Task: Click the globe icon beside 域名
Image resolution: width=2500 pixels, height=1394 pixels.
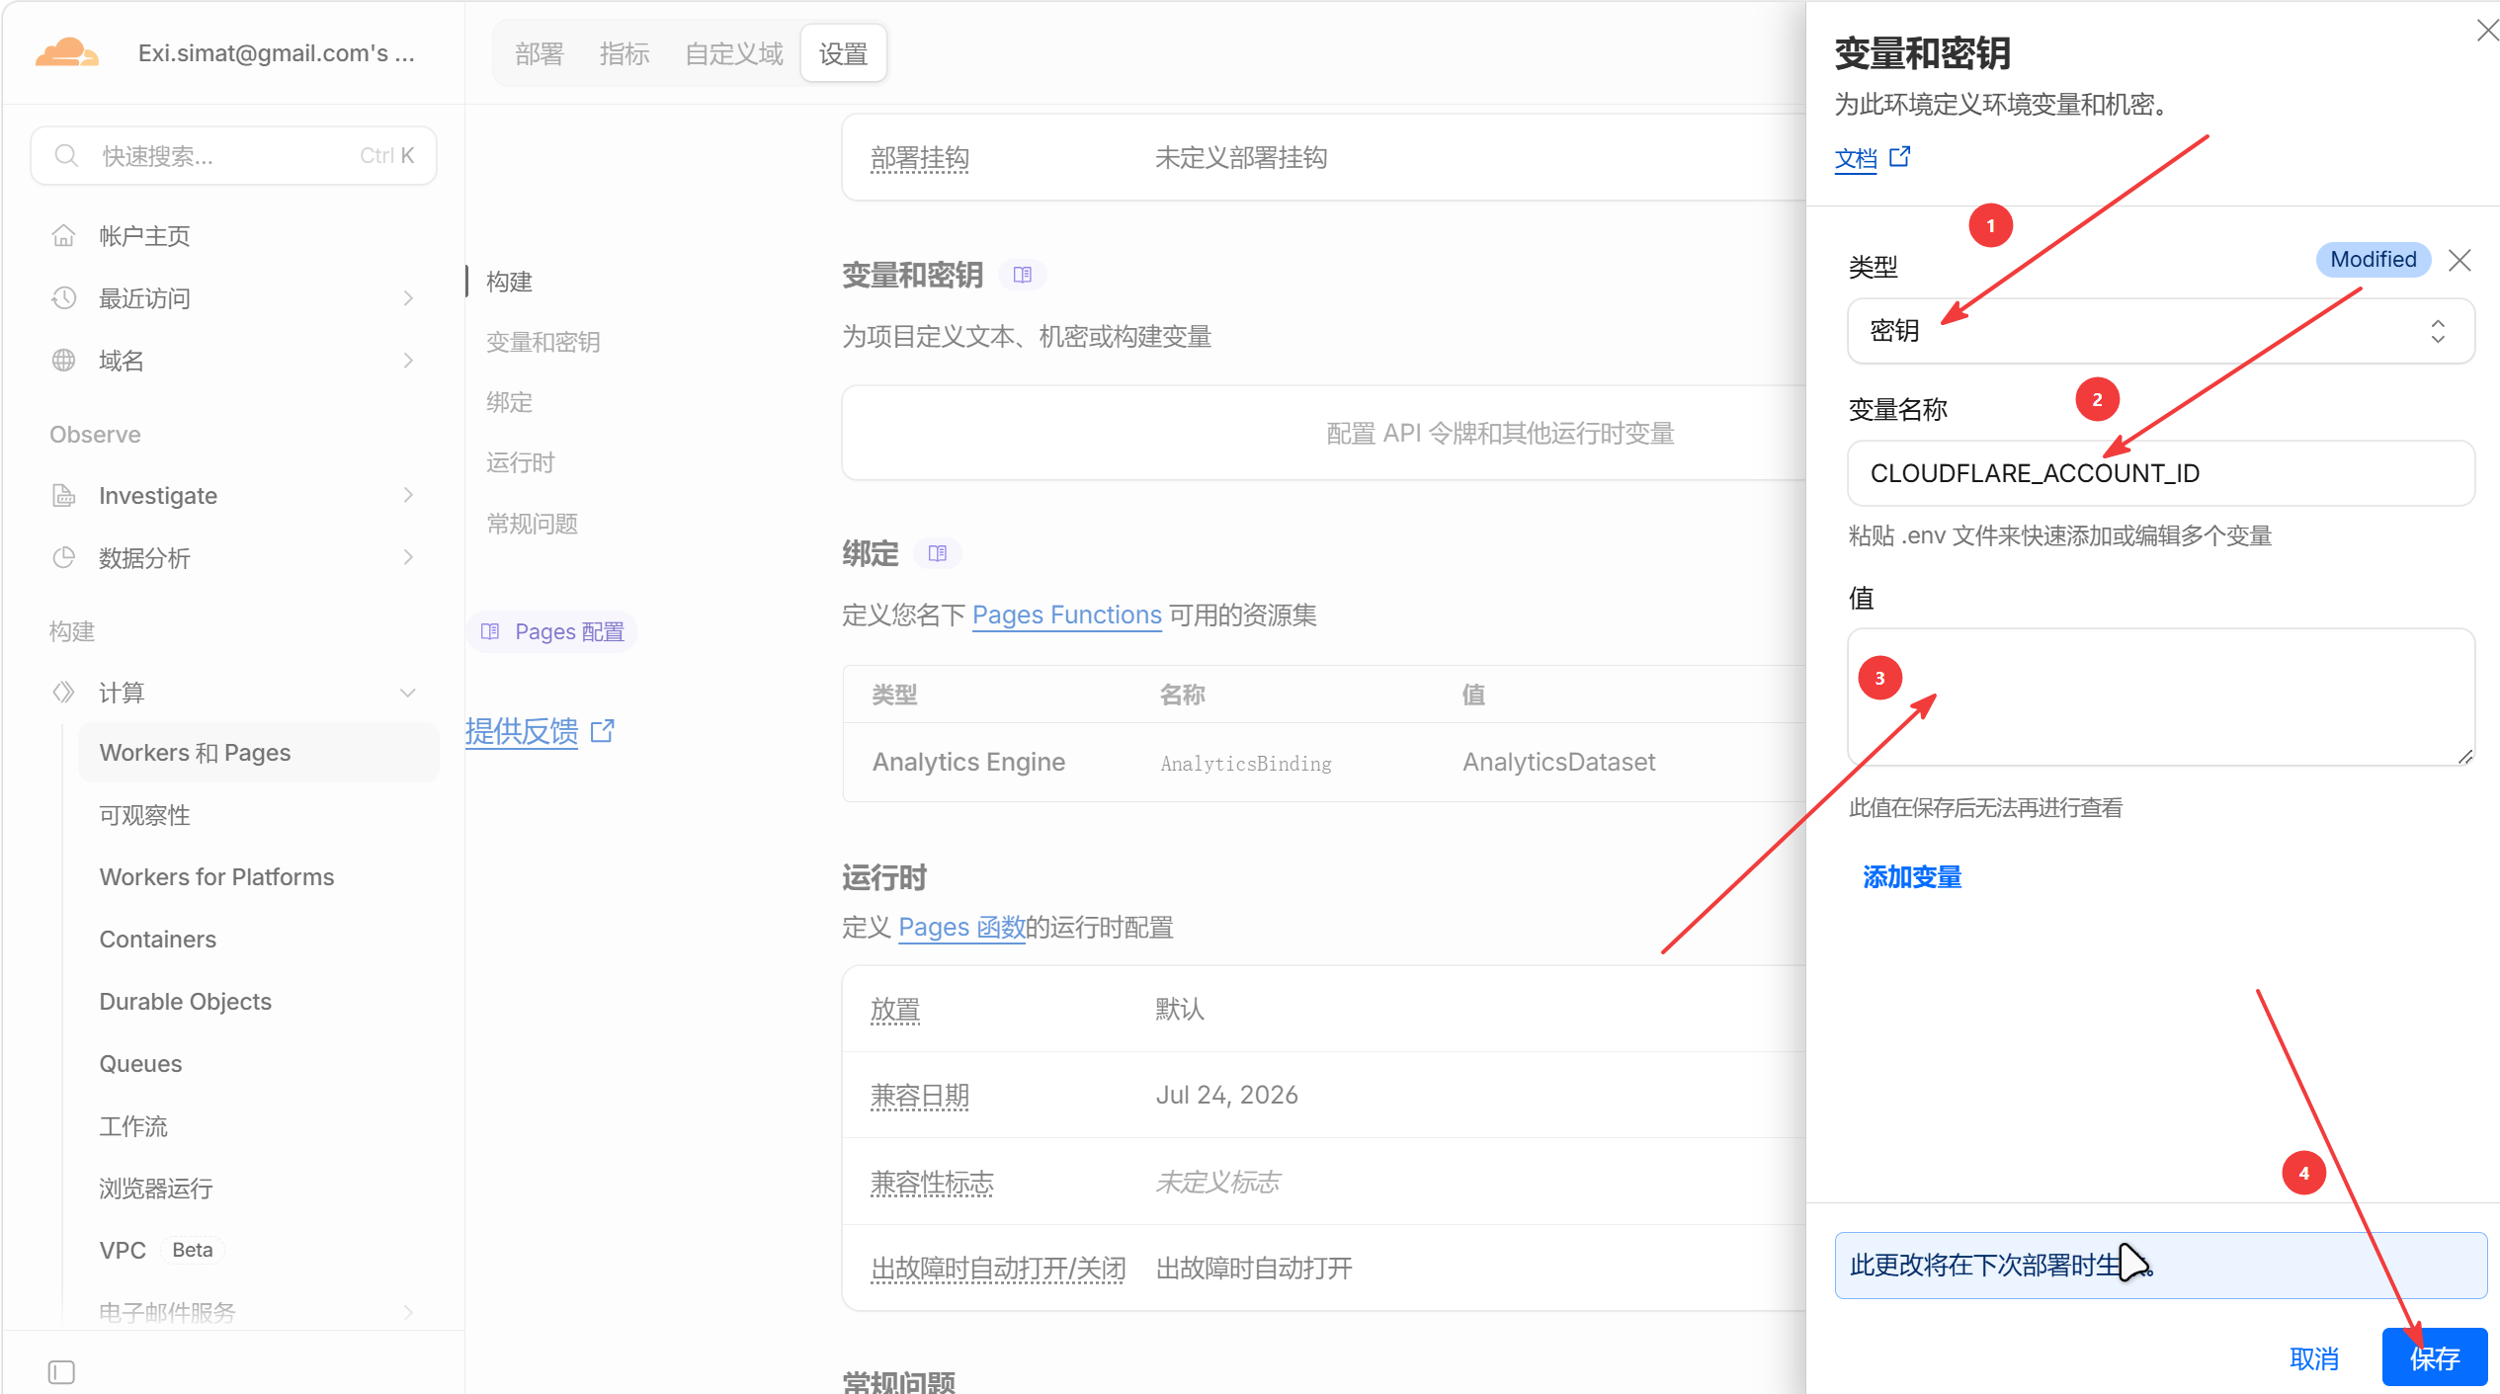Action: coord(63,361)
